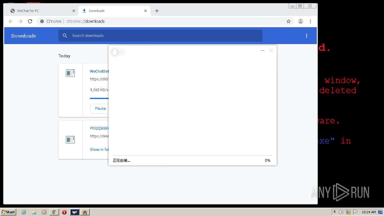The image size is (384, 216).
Task: Open the network status tray icon
Action: 348,212
